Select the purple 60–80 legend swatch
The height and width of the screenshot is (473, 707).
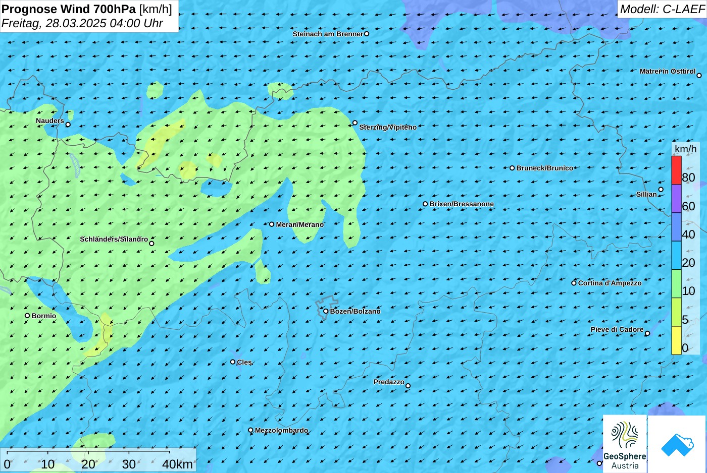(x=676, y=199)
